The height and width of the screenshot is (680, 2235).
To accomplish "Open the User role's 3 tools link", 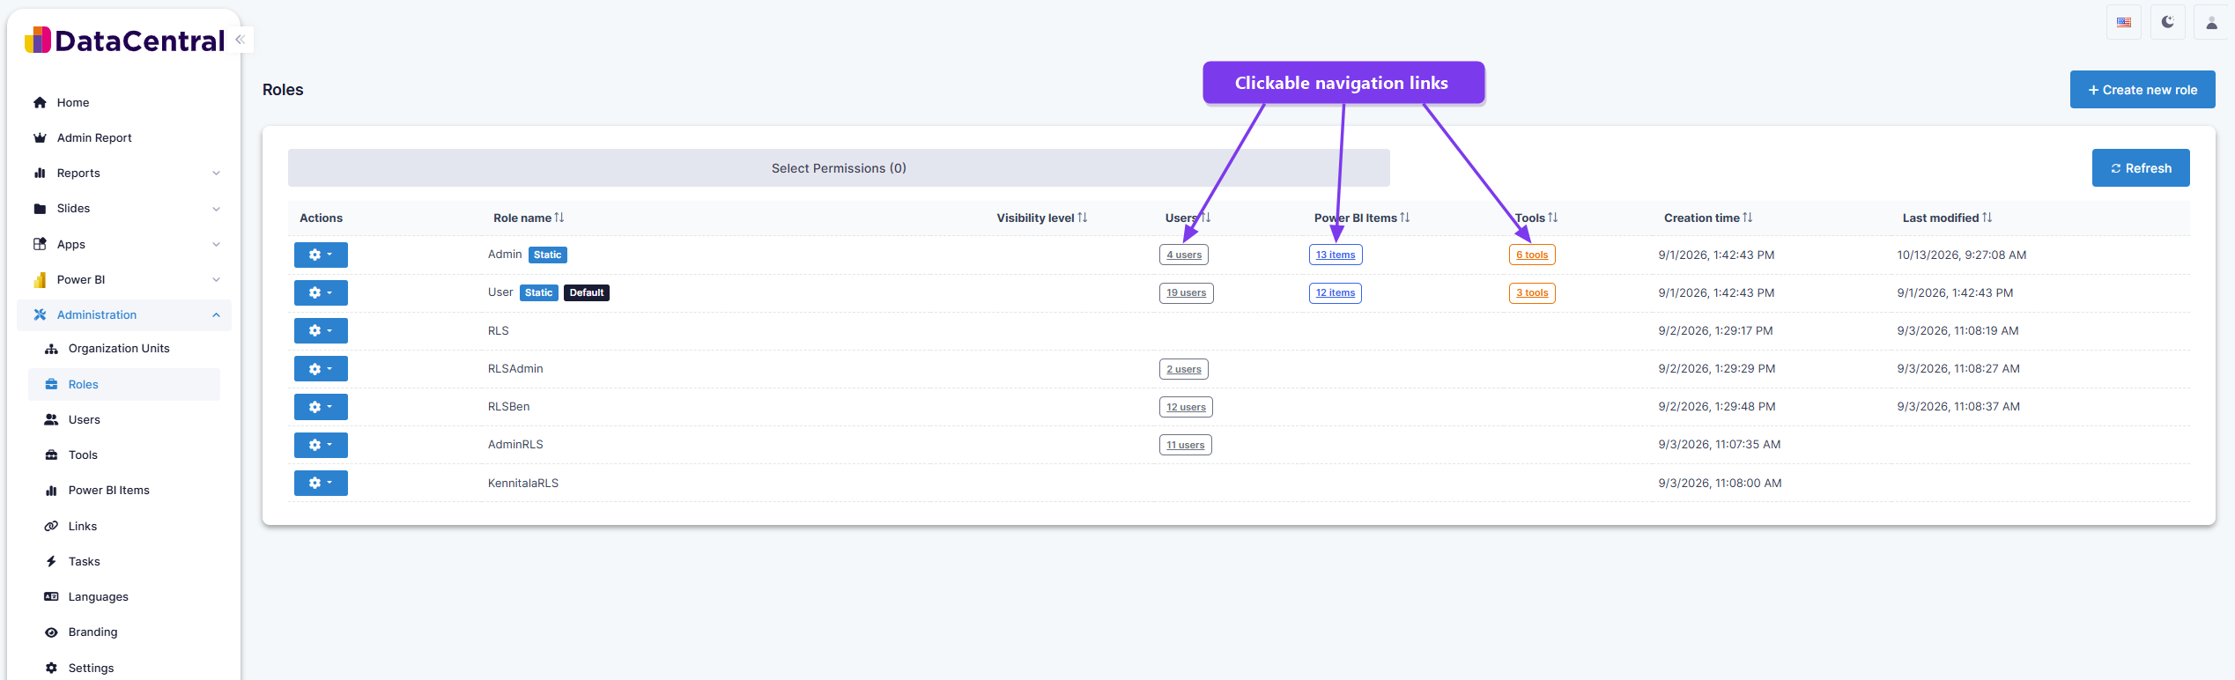I will [x=1532, y=293].
